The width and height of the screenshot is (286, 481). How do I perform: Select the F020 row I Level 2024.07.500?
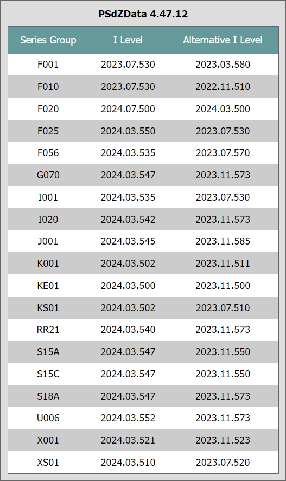click(x=128, y=109)
